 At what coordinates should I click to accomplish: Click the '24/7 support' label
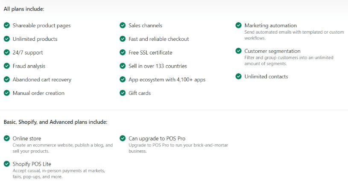pyautogui.click(x=28, y=53)
